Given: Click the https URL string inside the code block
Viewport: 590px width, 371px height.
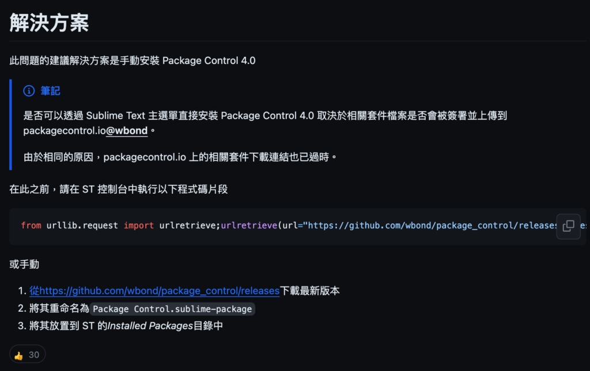Looking at the screenshot, I should 432,225.
